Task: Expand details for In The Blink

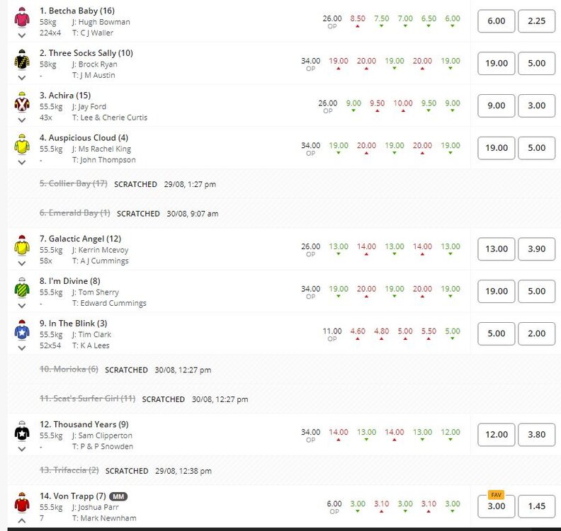Action: (x=22, y=348)
